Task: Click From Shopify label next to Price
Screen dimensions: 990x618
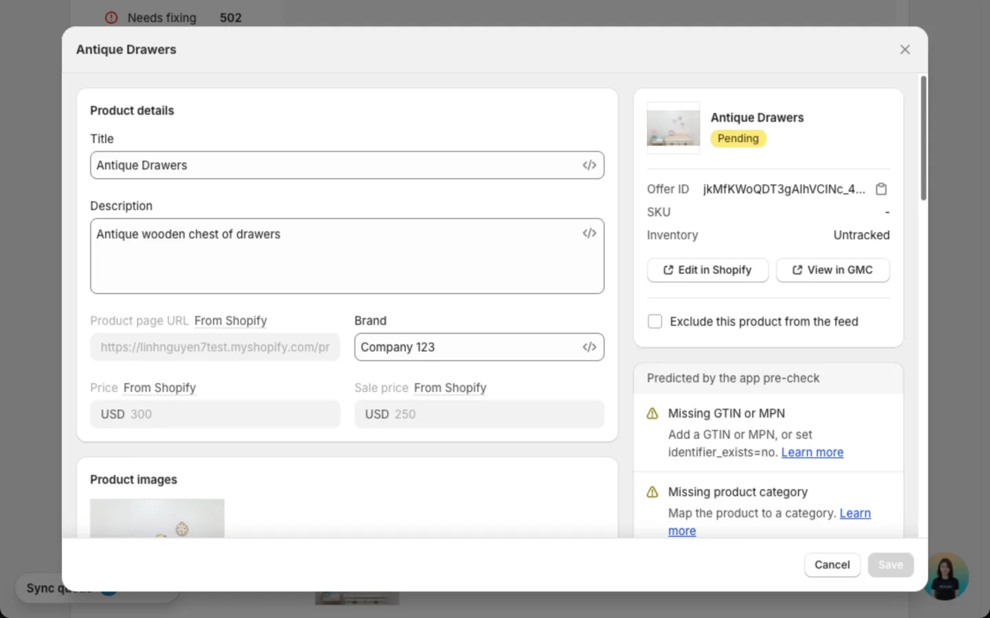Action: (x=159, y=388)
